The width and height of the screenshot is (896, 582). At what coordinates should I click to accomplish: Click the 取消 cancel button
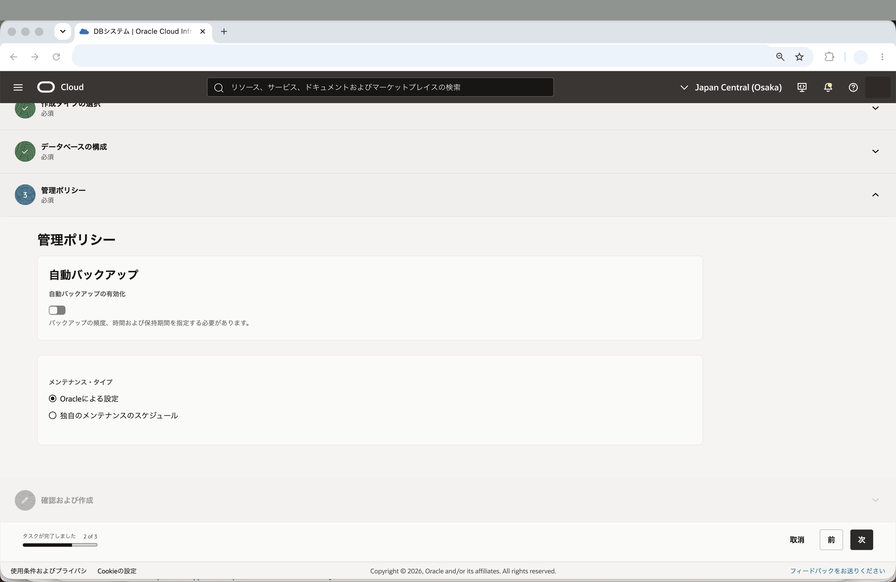point(797,540)
